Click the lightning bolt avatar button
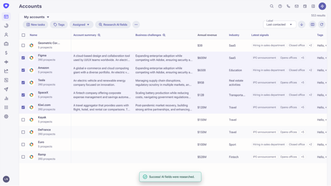 point(322,6)
